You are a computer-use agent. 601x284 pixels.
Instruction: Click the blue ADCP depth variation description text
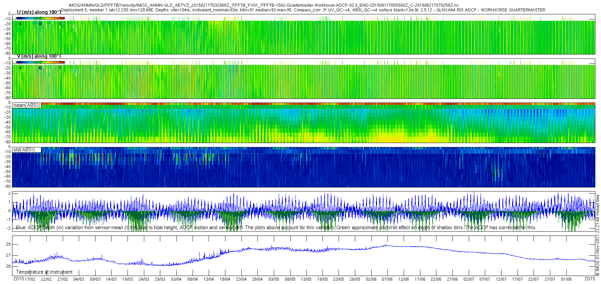coord(276,228)
